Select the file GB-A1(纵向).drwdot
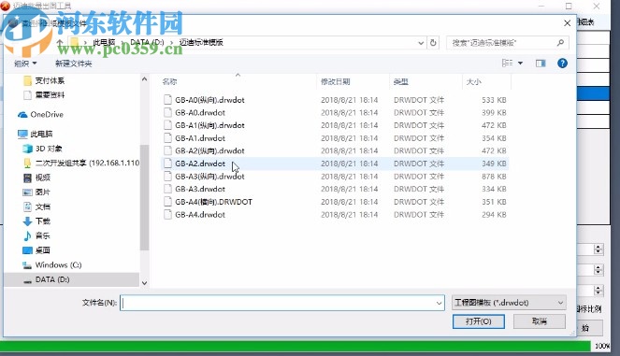 click(335, 125)
